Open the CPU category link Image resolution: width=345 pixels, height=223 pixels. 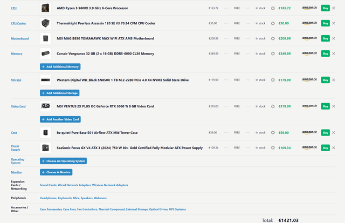click(x=13, y=8)
